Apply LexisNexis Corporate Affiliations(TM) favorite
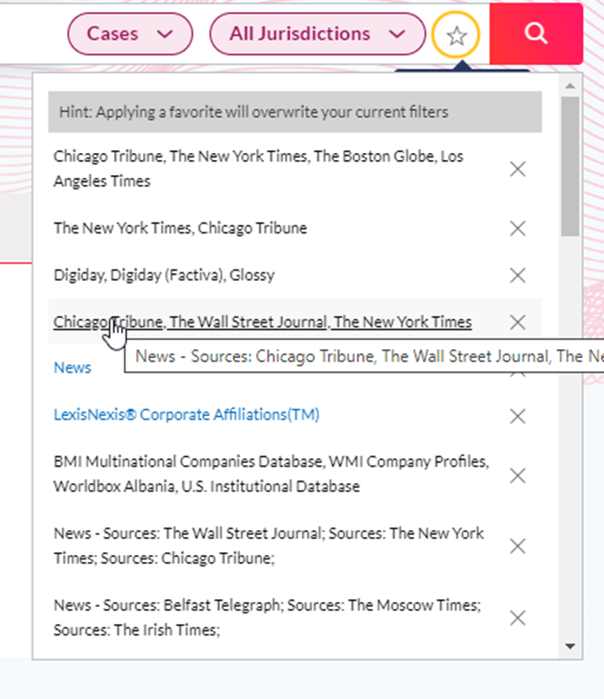Screen dimensions: 604x699 click(x=186, y=414)
